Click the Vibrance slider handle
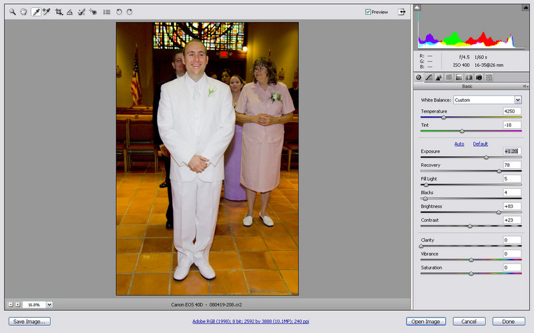Image resolution: width=534 pixels, height=333 pixels. [x=471, y=260]
